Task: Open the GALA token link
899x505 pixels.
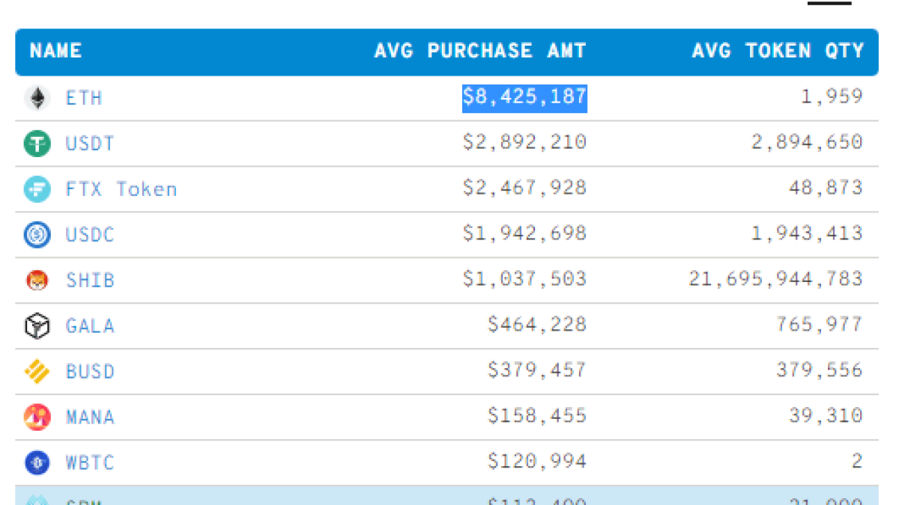Action: 90,326
